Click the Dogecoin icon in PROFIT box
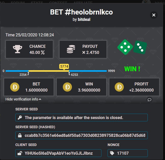 120,87
